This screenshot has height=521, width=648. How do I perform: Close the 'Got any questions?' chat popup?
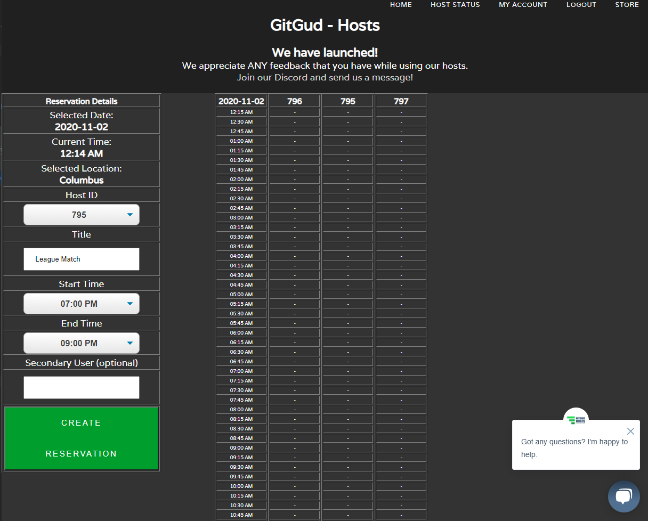[630, 431]
